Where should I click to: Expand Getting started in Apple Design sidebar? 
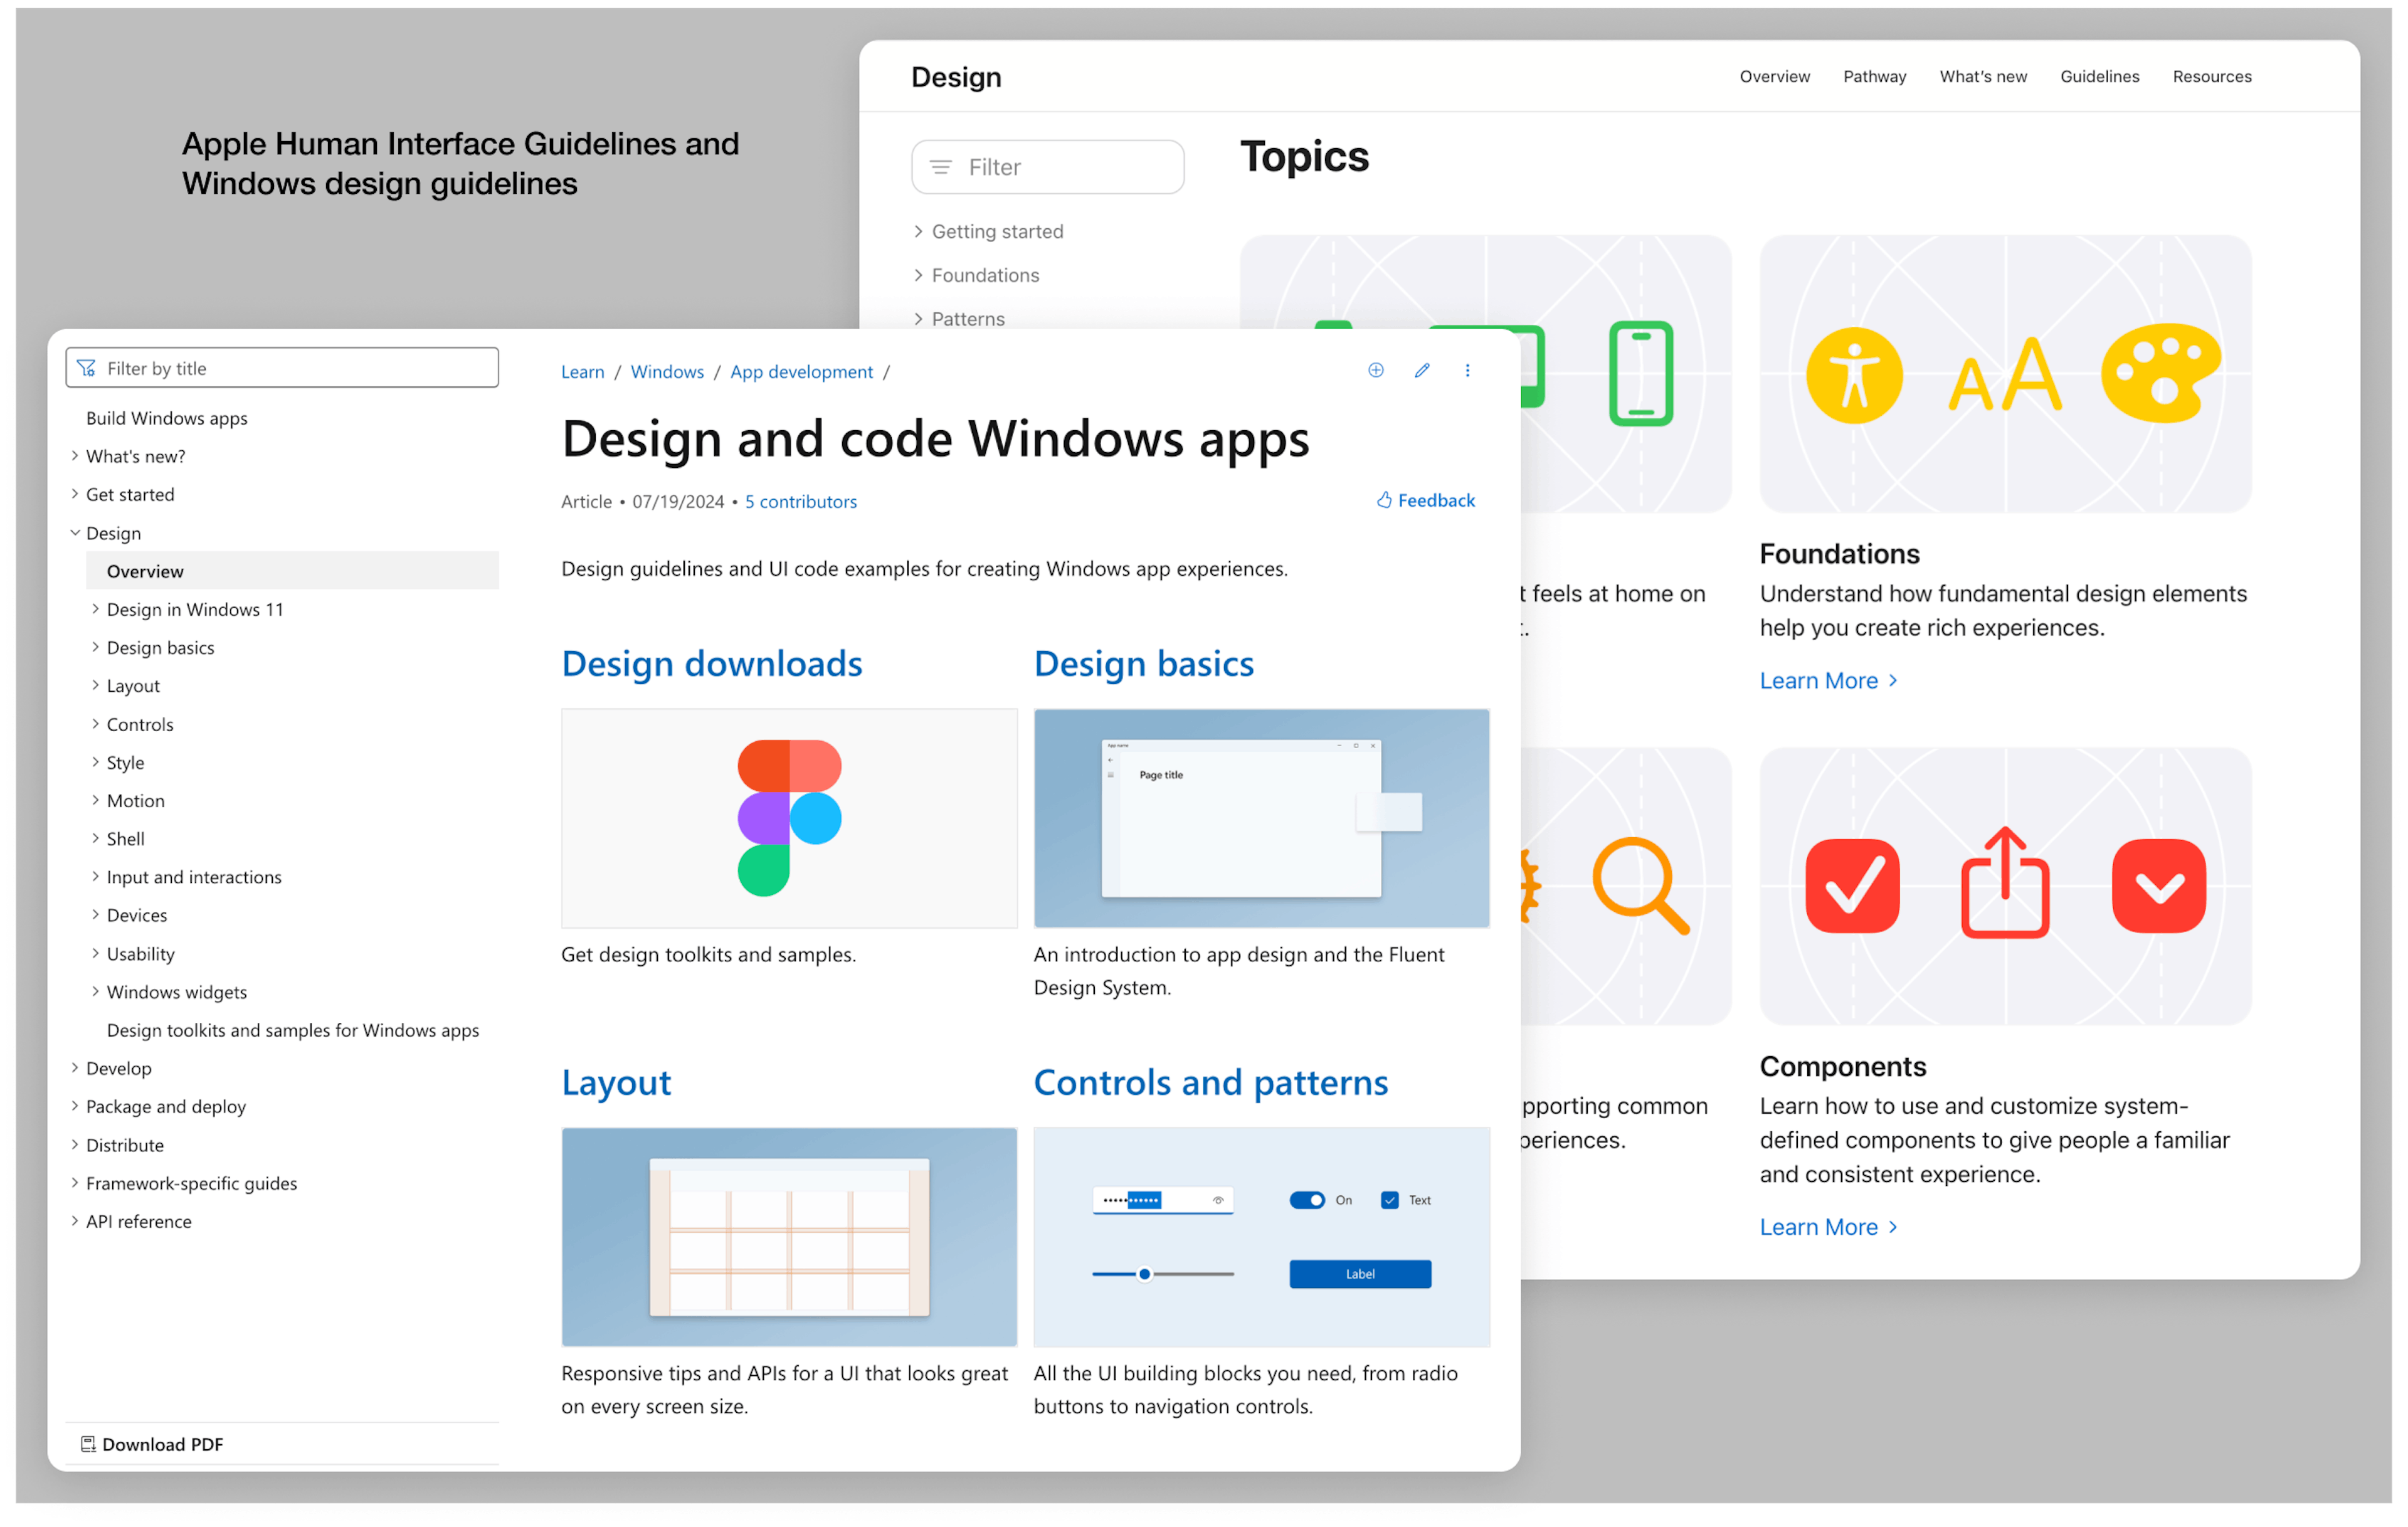point(918,231)
